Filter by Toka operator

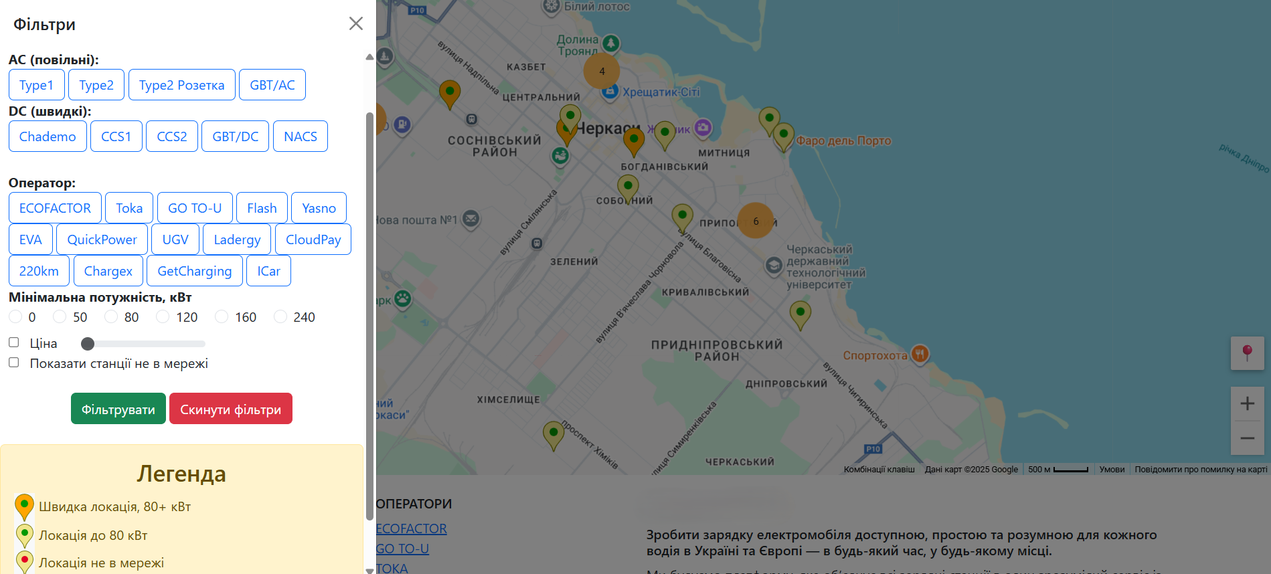[129, 208]
